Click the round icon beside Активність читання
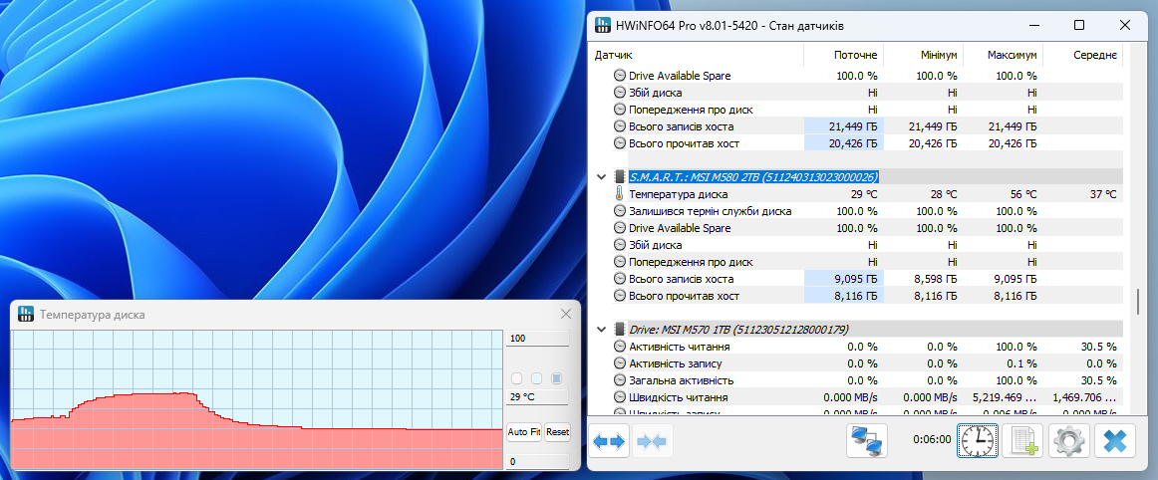 click(x=620, y=347)
